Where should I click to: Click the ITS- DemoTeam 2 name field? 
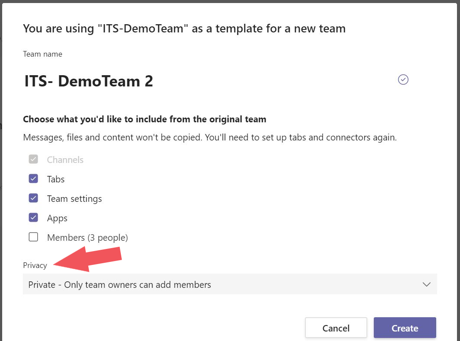point(89,81)
